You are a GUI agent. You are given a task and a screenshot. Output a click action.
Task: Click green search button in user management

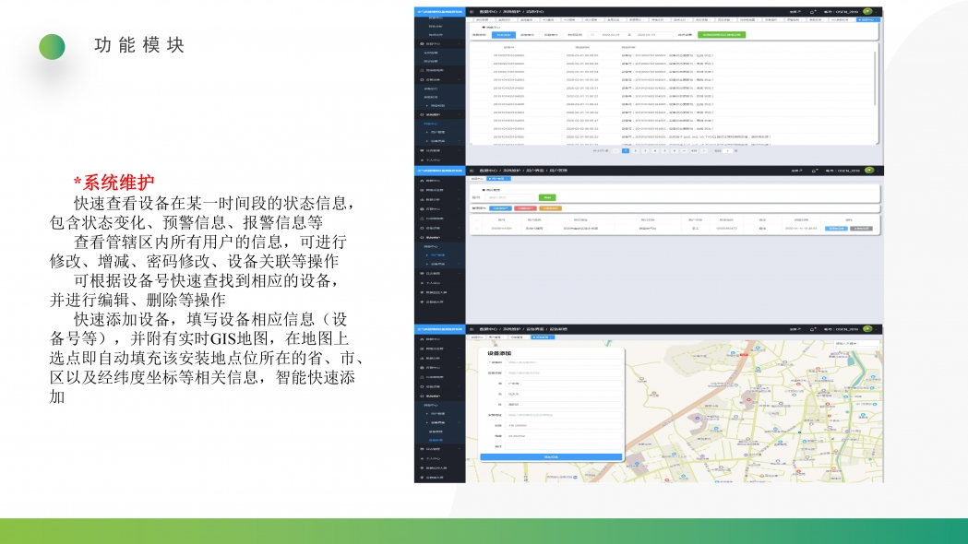(547, 197)
